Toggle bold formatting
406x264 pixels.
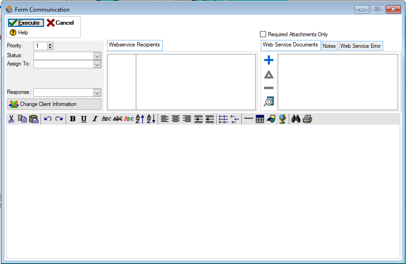pos(73,119)
